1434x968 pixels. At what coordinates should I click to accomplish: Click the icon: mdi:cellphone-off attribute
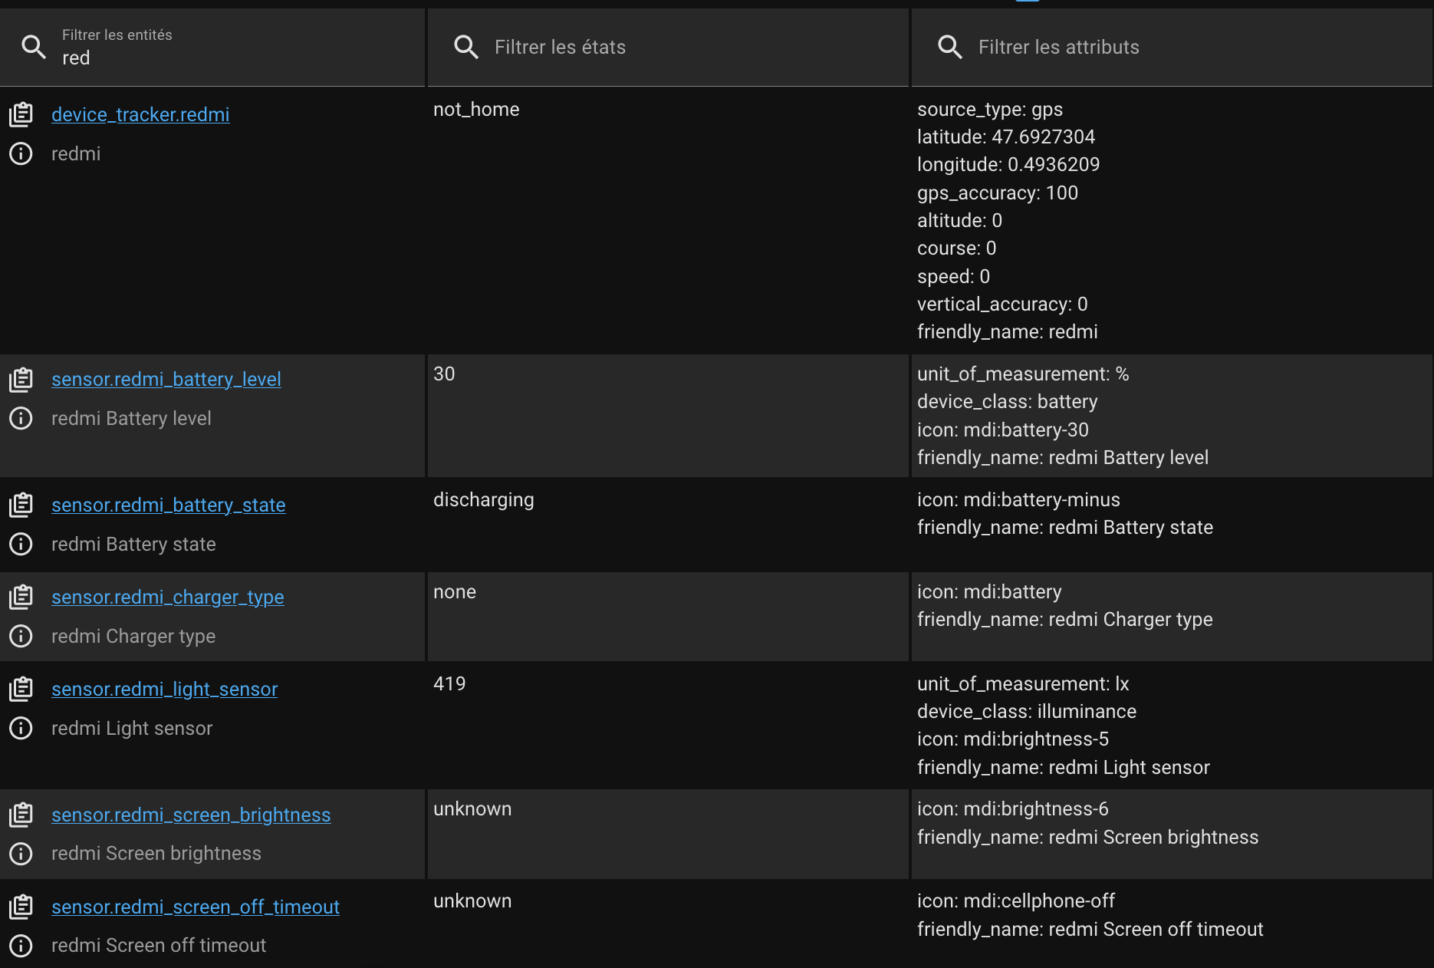pos(1016,901)
